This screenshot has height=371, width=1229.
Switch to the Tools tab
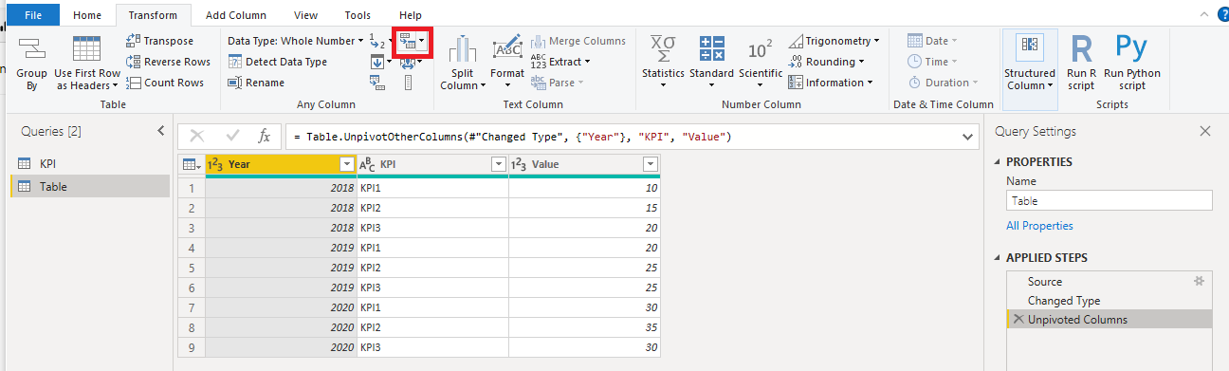pos(358,15)
